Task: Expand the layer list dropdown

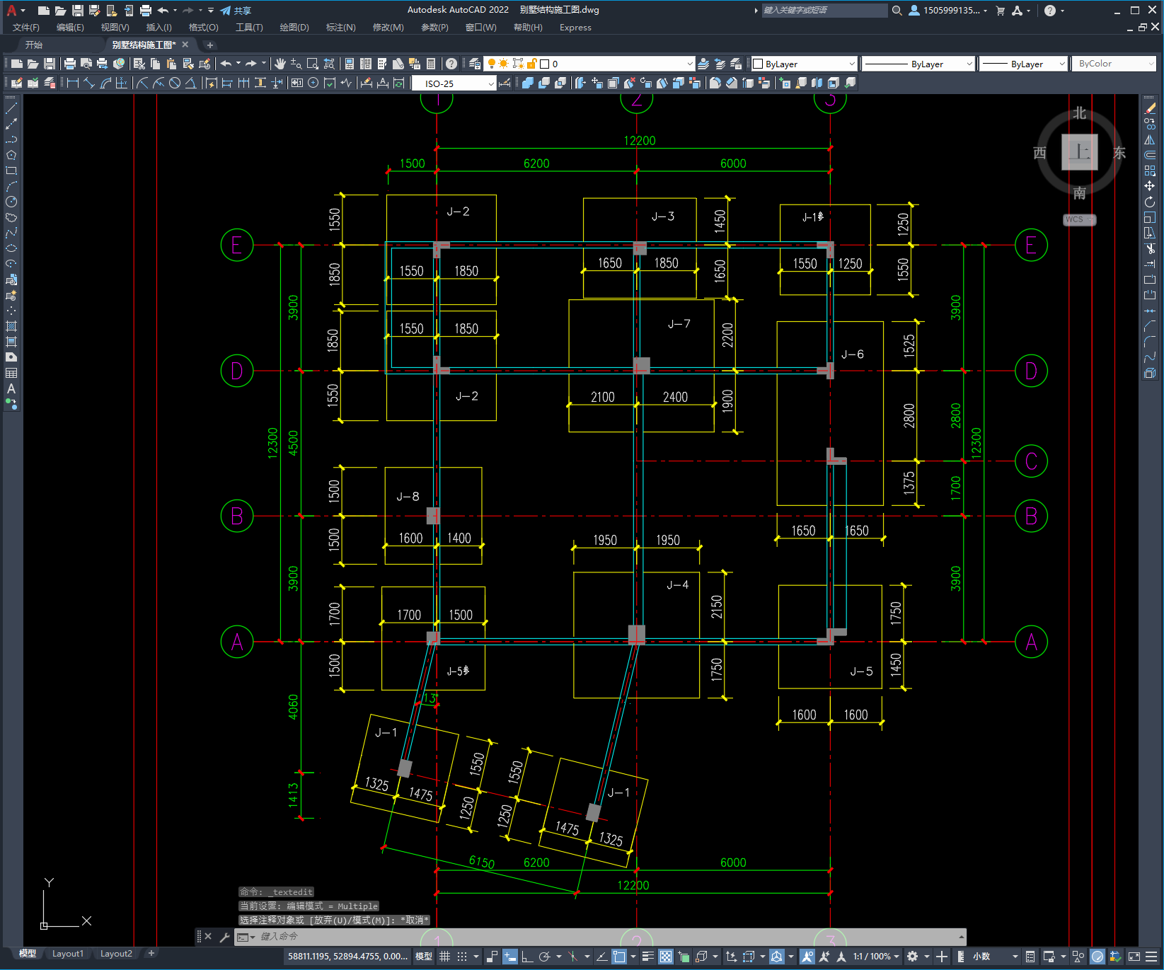Action: click(x=690, y=64)
